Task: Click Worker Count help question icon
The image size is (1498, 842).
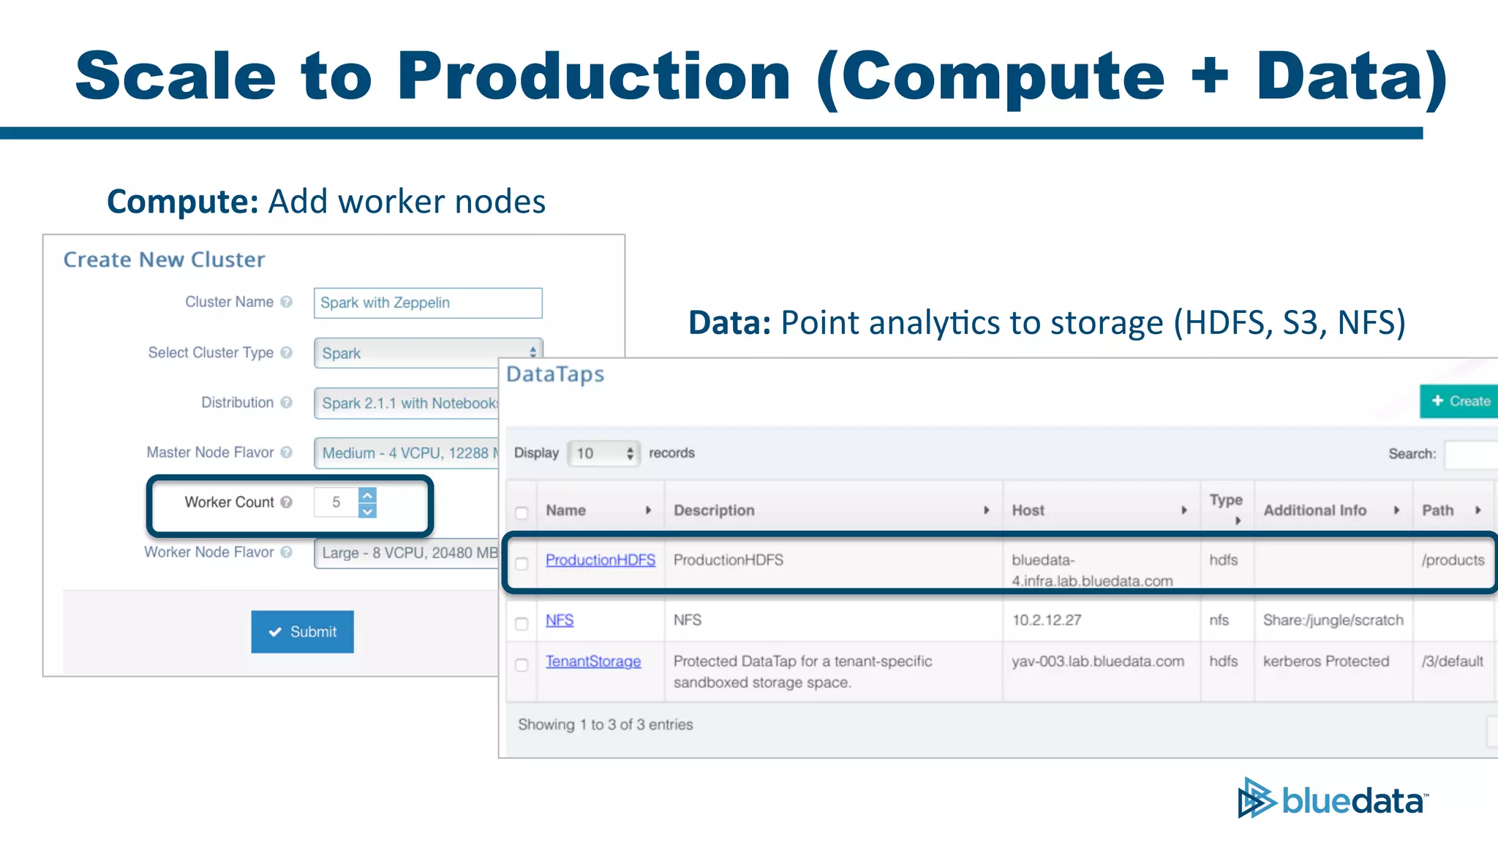Action: pyautogui.click(x=286, y=502)
